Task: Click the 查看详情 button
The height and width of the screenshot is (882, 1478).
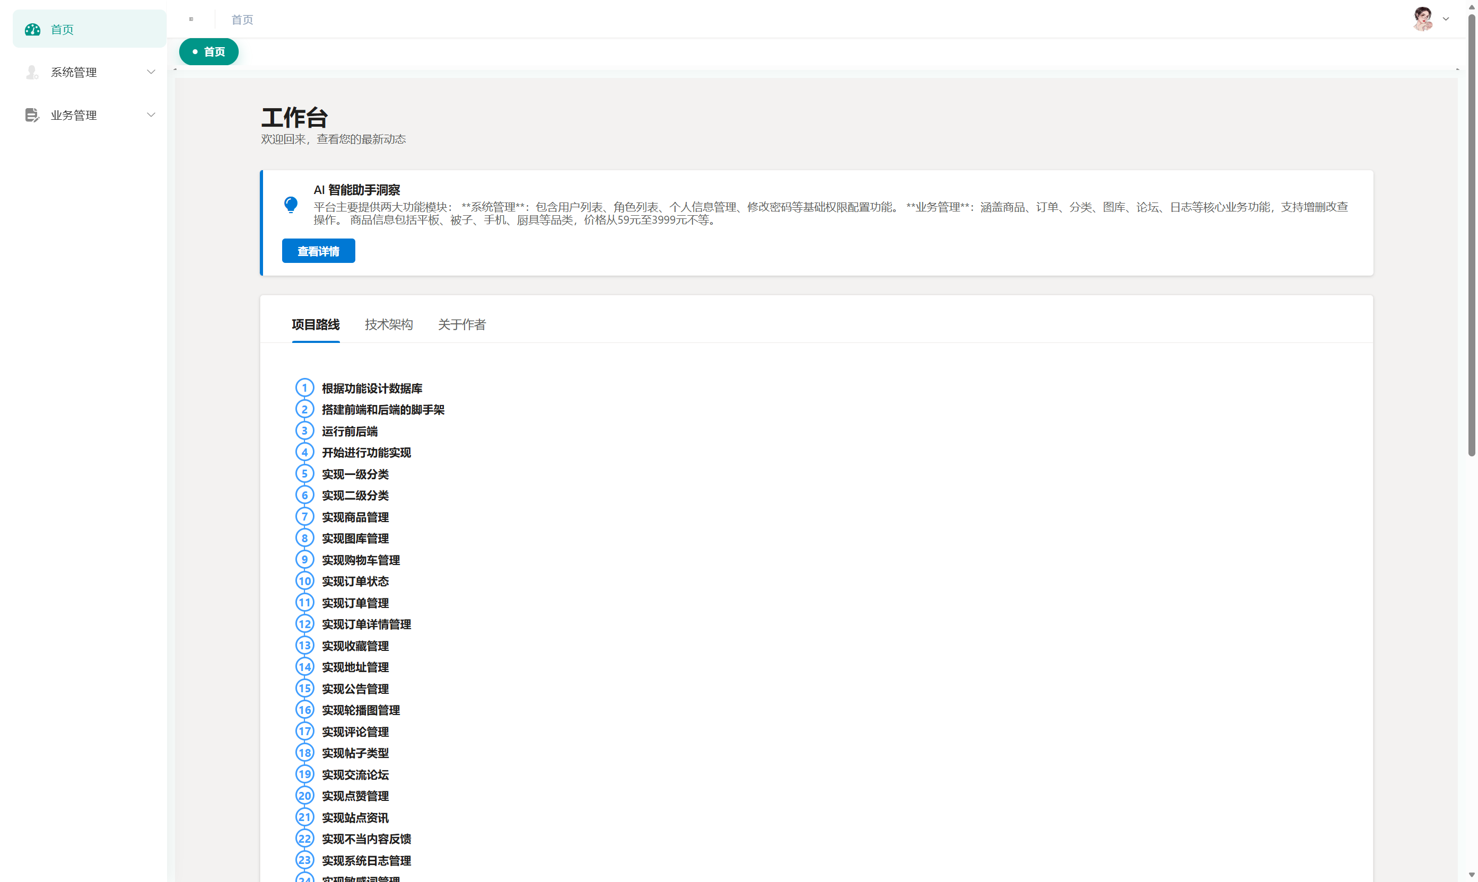Action: pos(318,251)
